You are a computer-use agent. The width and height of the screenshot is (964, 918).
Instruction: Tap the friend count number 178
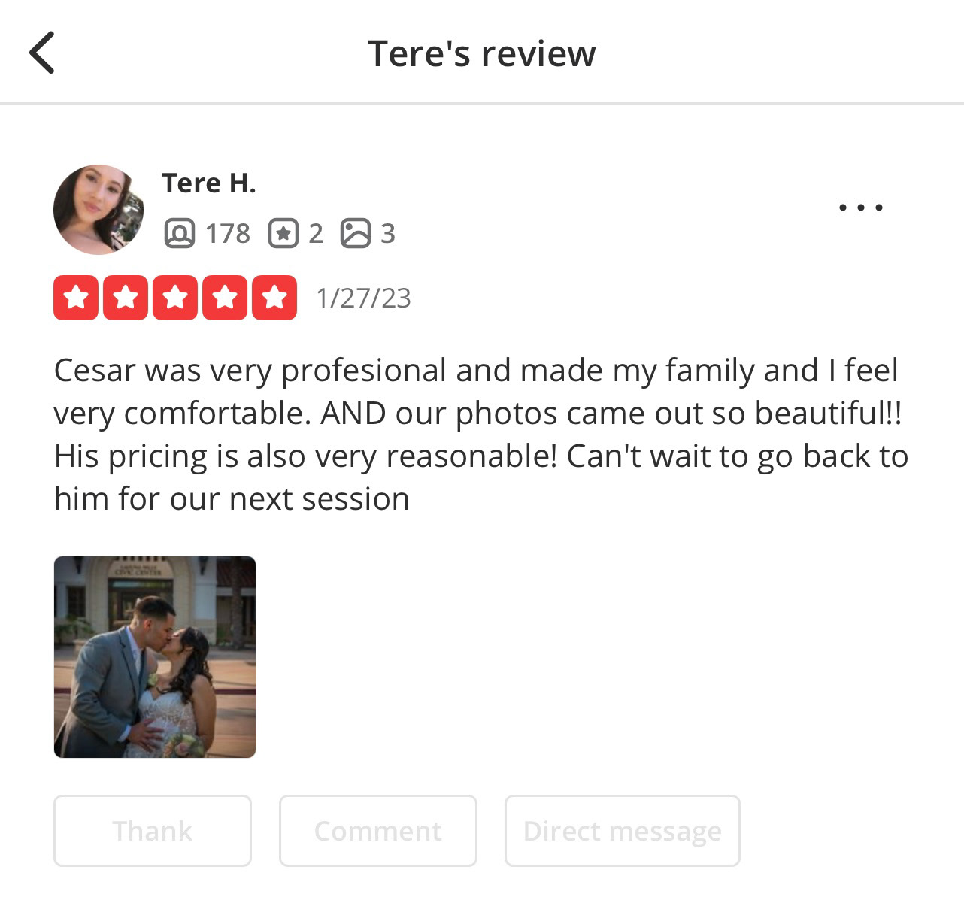(x=228, y=233)
